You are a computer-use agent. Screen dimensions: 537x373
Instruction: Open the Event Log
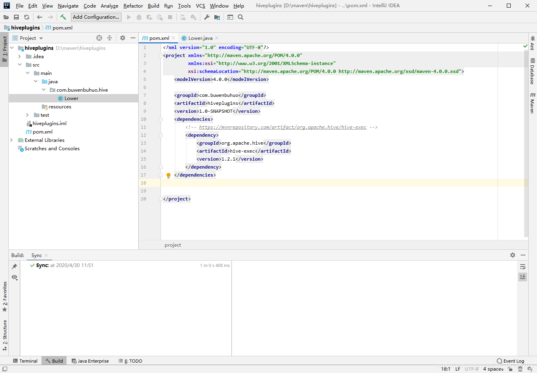pyautogui.click(x=510, y=361)
